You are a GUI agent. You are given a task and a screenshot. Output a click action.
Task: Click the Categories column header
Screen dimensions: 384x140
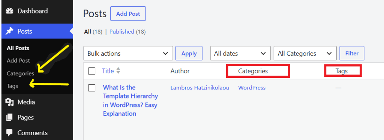coord(253,71)
